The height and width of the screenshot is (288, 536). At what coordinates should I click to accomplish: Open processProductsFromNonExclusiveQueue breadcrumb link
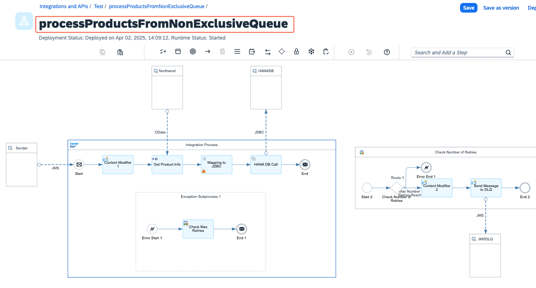click(157, 6)
